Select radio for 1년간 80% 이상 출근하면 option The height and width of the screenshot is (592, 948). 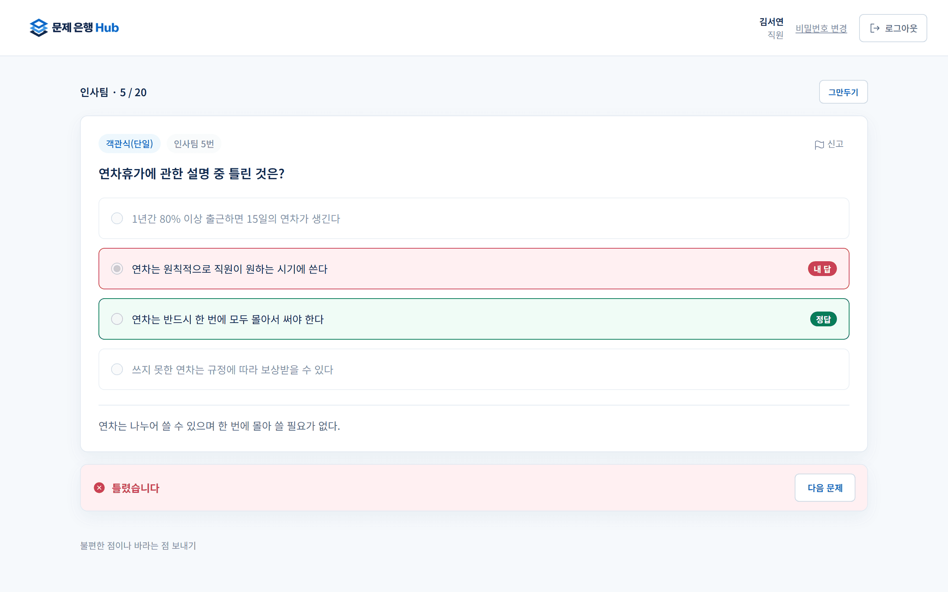point(117,218)
